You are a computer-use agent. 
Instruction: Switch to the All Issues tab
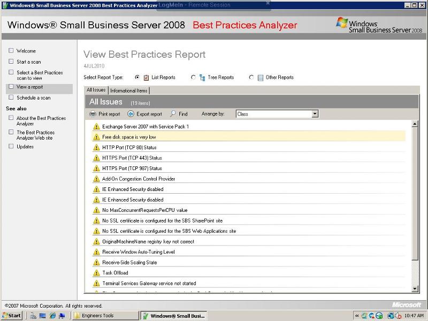point(96,90)
